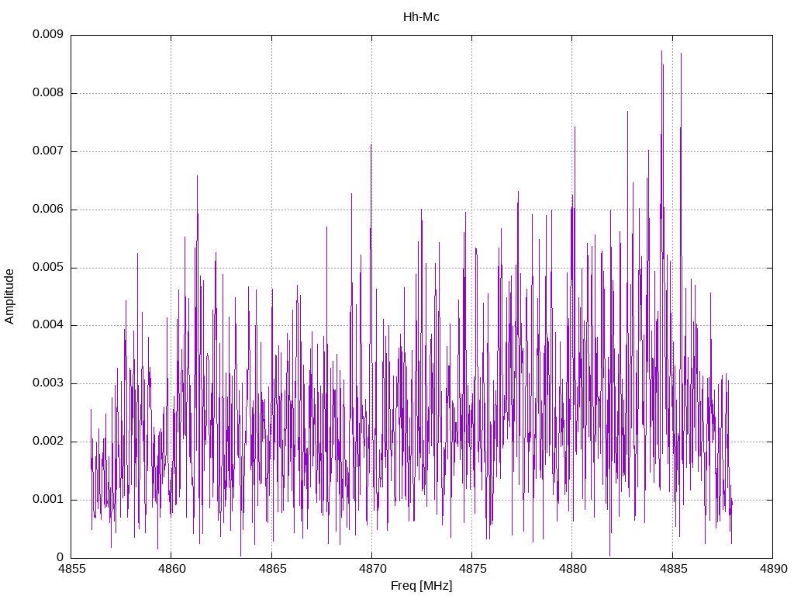Click the 0.002 y-axis tick label
794x596 pixels.
click(47, 442)
